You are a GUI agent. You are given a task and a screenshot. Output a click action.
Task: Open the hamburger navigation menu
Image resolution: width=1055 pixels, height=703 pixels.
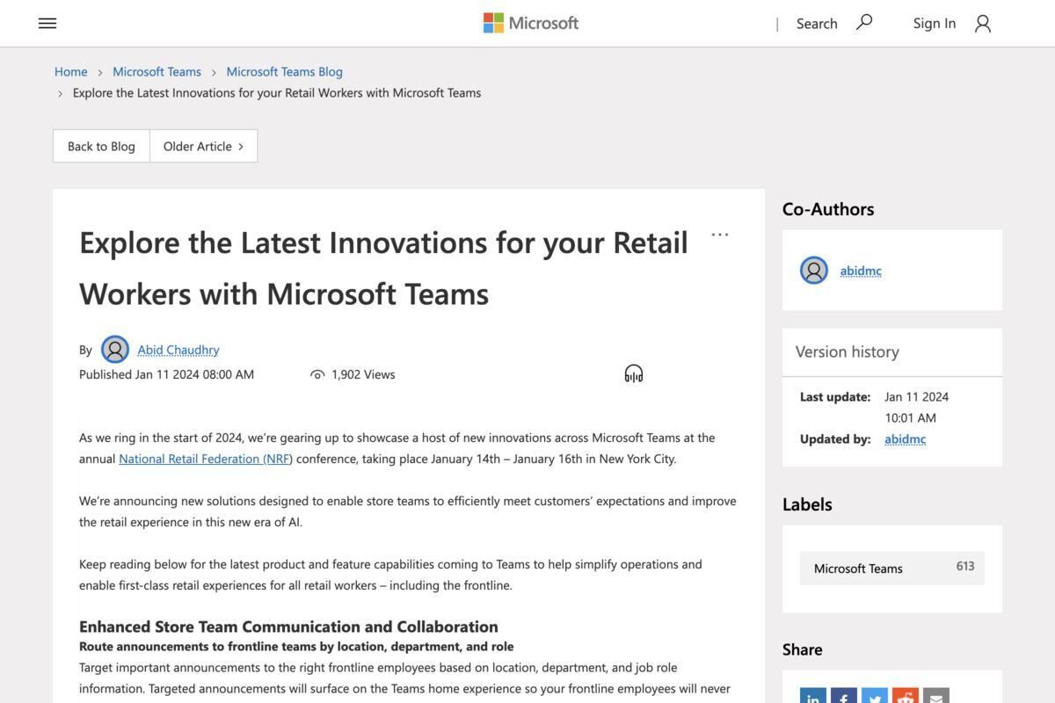47,24
